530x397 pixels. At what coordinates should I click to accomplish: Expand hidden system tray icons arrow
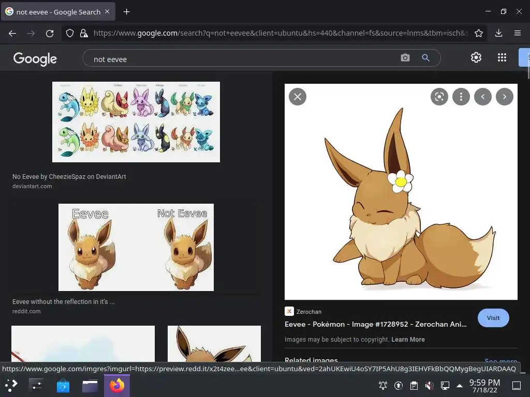click(x=460, y=385)
